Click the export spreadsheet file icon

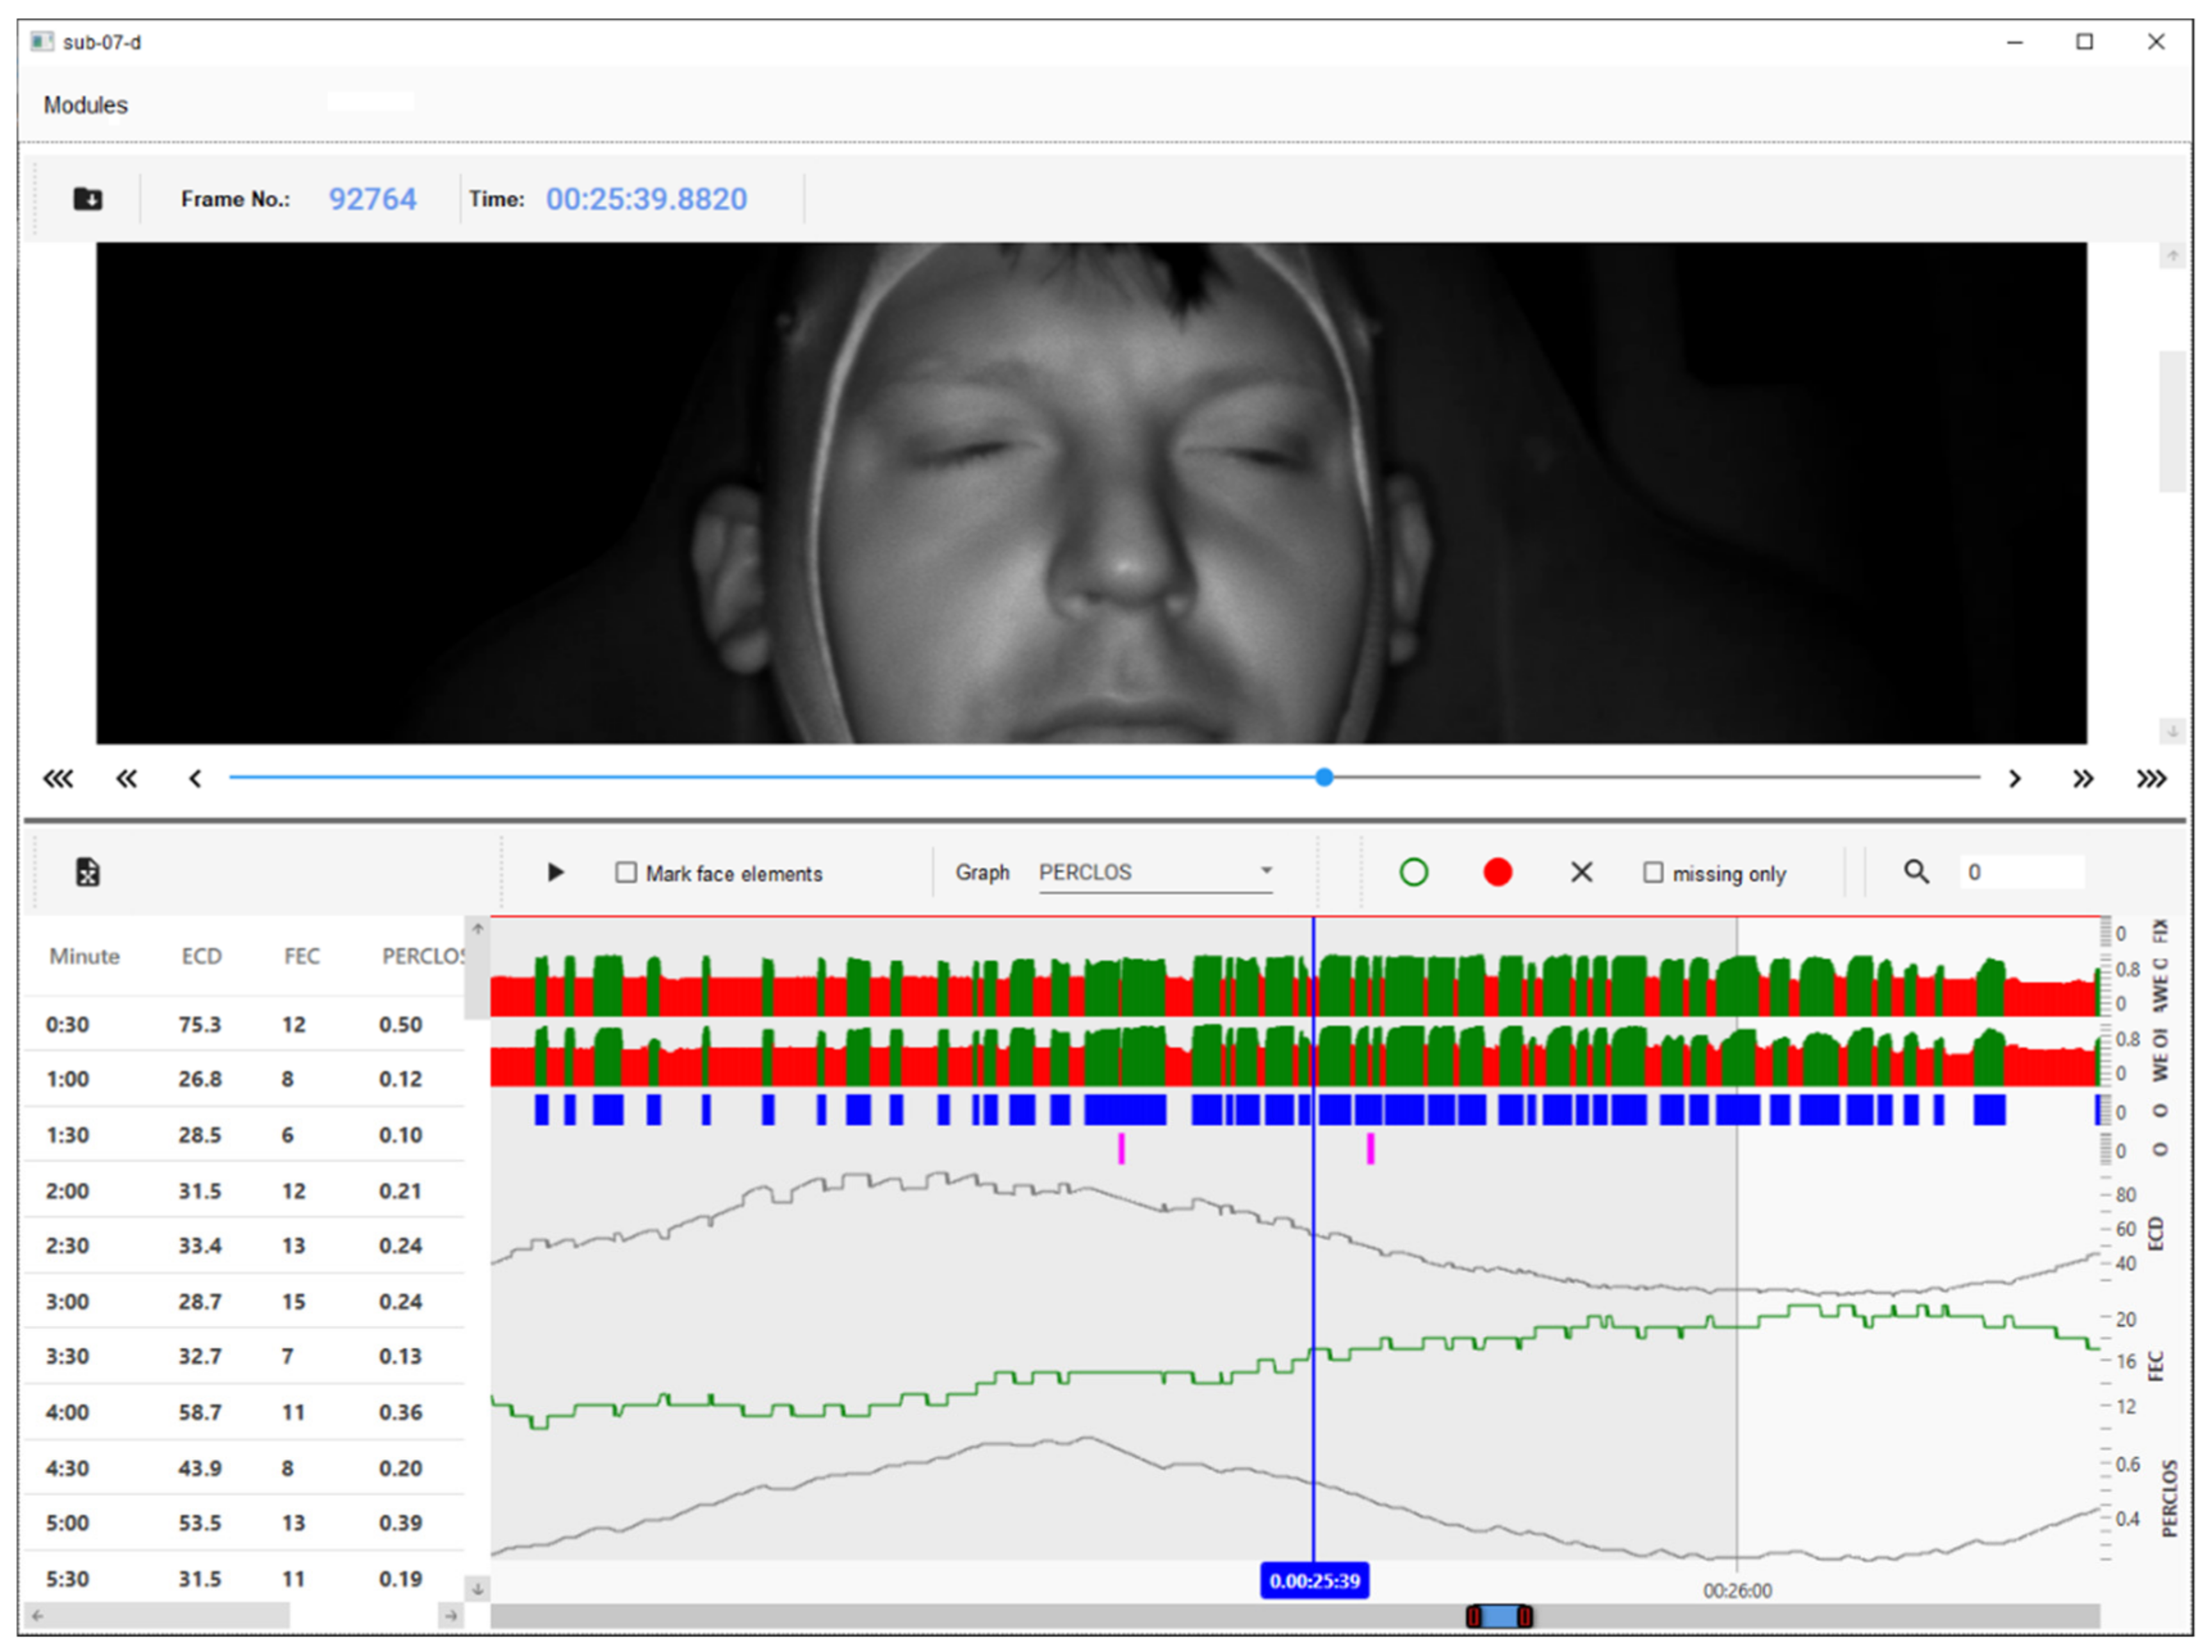(x=88, y=872)
